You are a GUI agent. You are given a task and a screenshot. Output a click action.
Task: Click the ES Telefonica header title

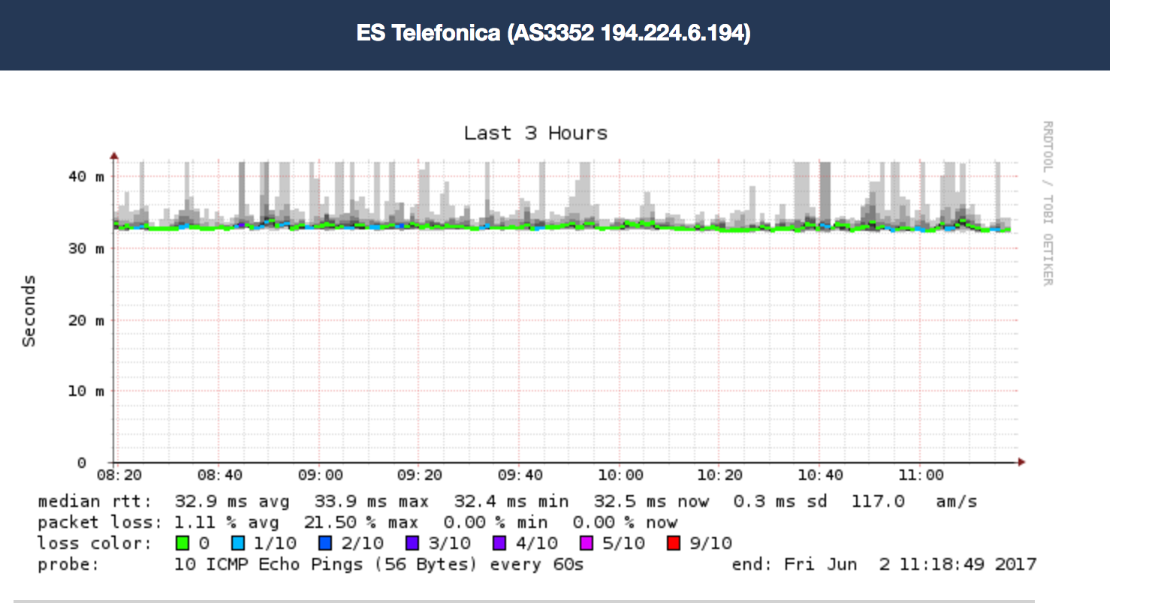click(x=553, y=34)
